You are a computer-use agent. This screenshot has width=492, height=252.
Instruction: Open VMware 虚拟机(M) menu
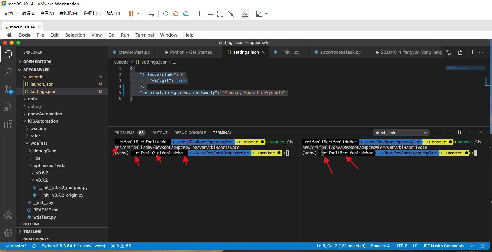coord(69,13)
